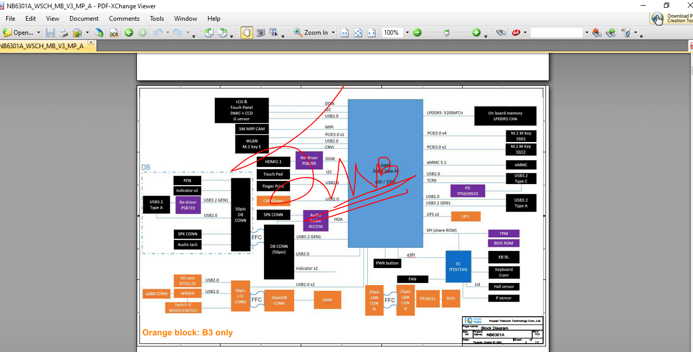Click the Email document icon
The width and height of the screenshot is (693, 352).
coord(77,32)
